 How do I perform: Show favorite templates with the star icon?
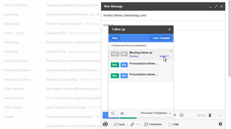122,113
